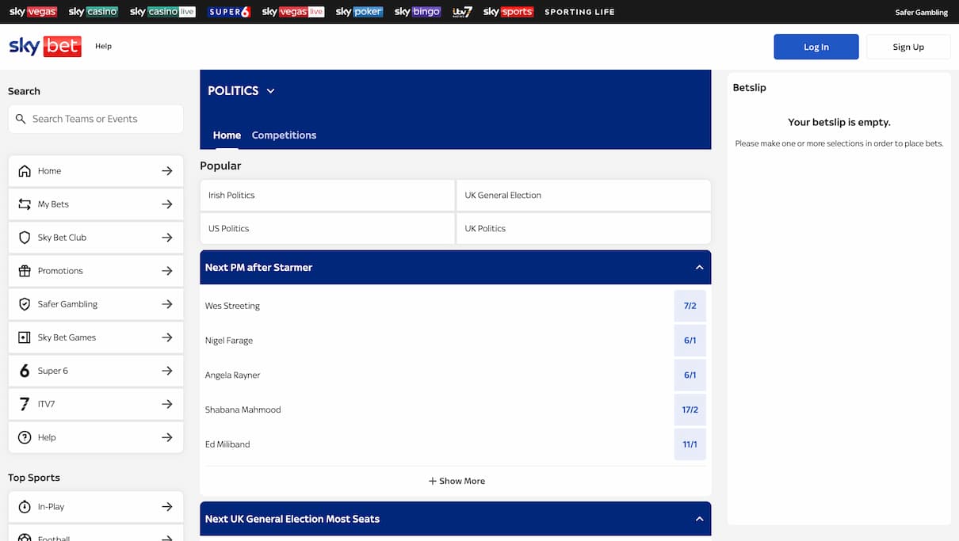The height and width of the screenshot is (541, 959).
Task: Click the Sky Bet Club shield icon
Action: tap(25, 237)
